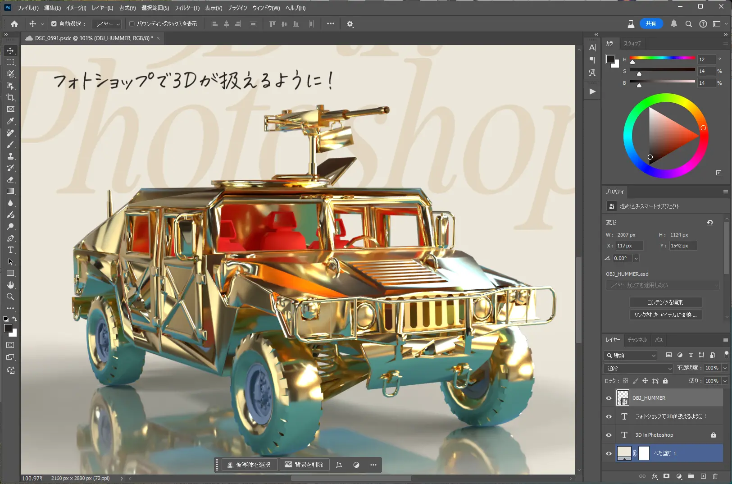732x484 pixels.
Task: Open the opacity (不透明度) dropdown arrow
Action: point(725,368)
